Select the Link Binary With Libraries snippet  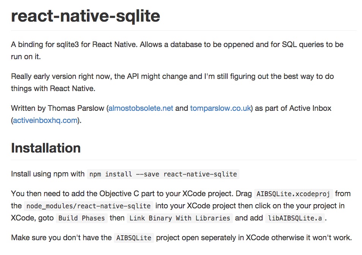180,218
